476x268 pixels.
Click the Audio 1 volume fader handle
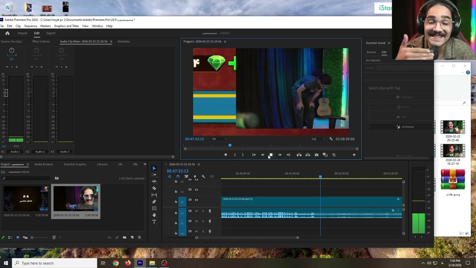pyautogui.click(x=6, y=93)
